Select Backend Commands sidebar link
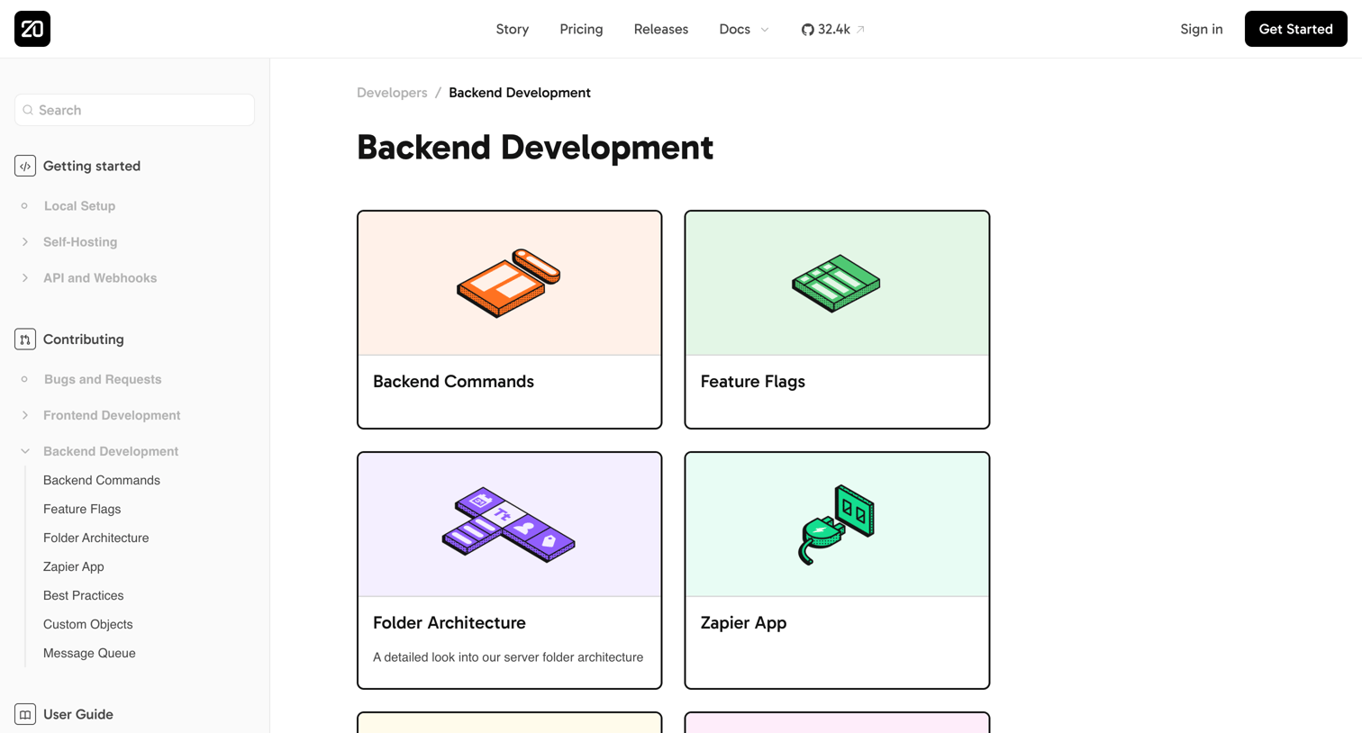This screenshot has width=1362, height=733. coord(102,480)
